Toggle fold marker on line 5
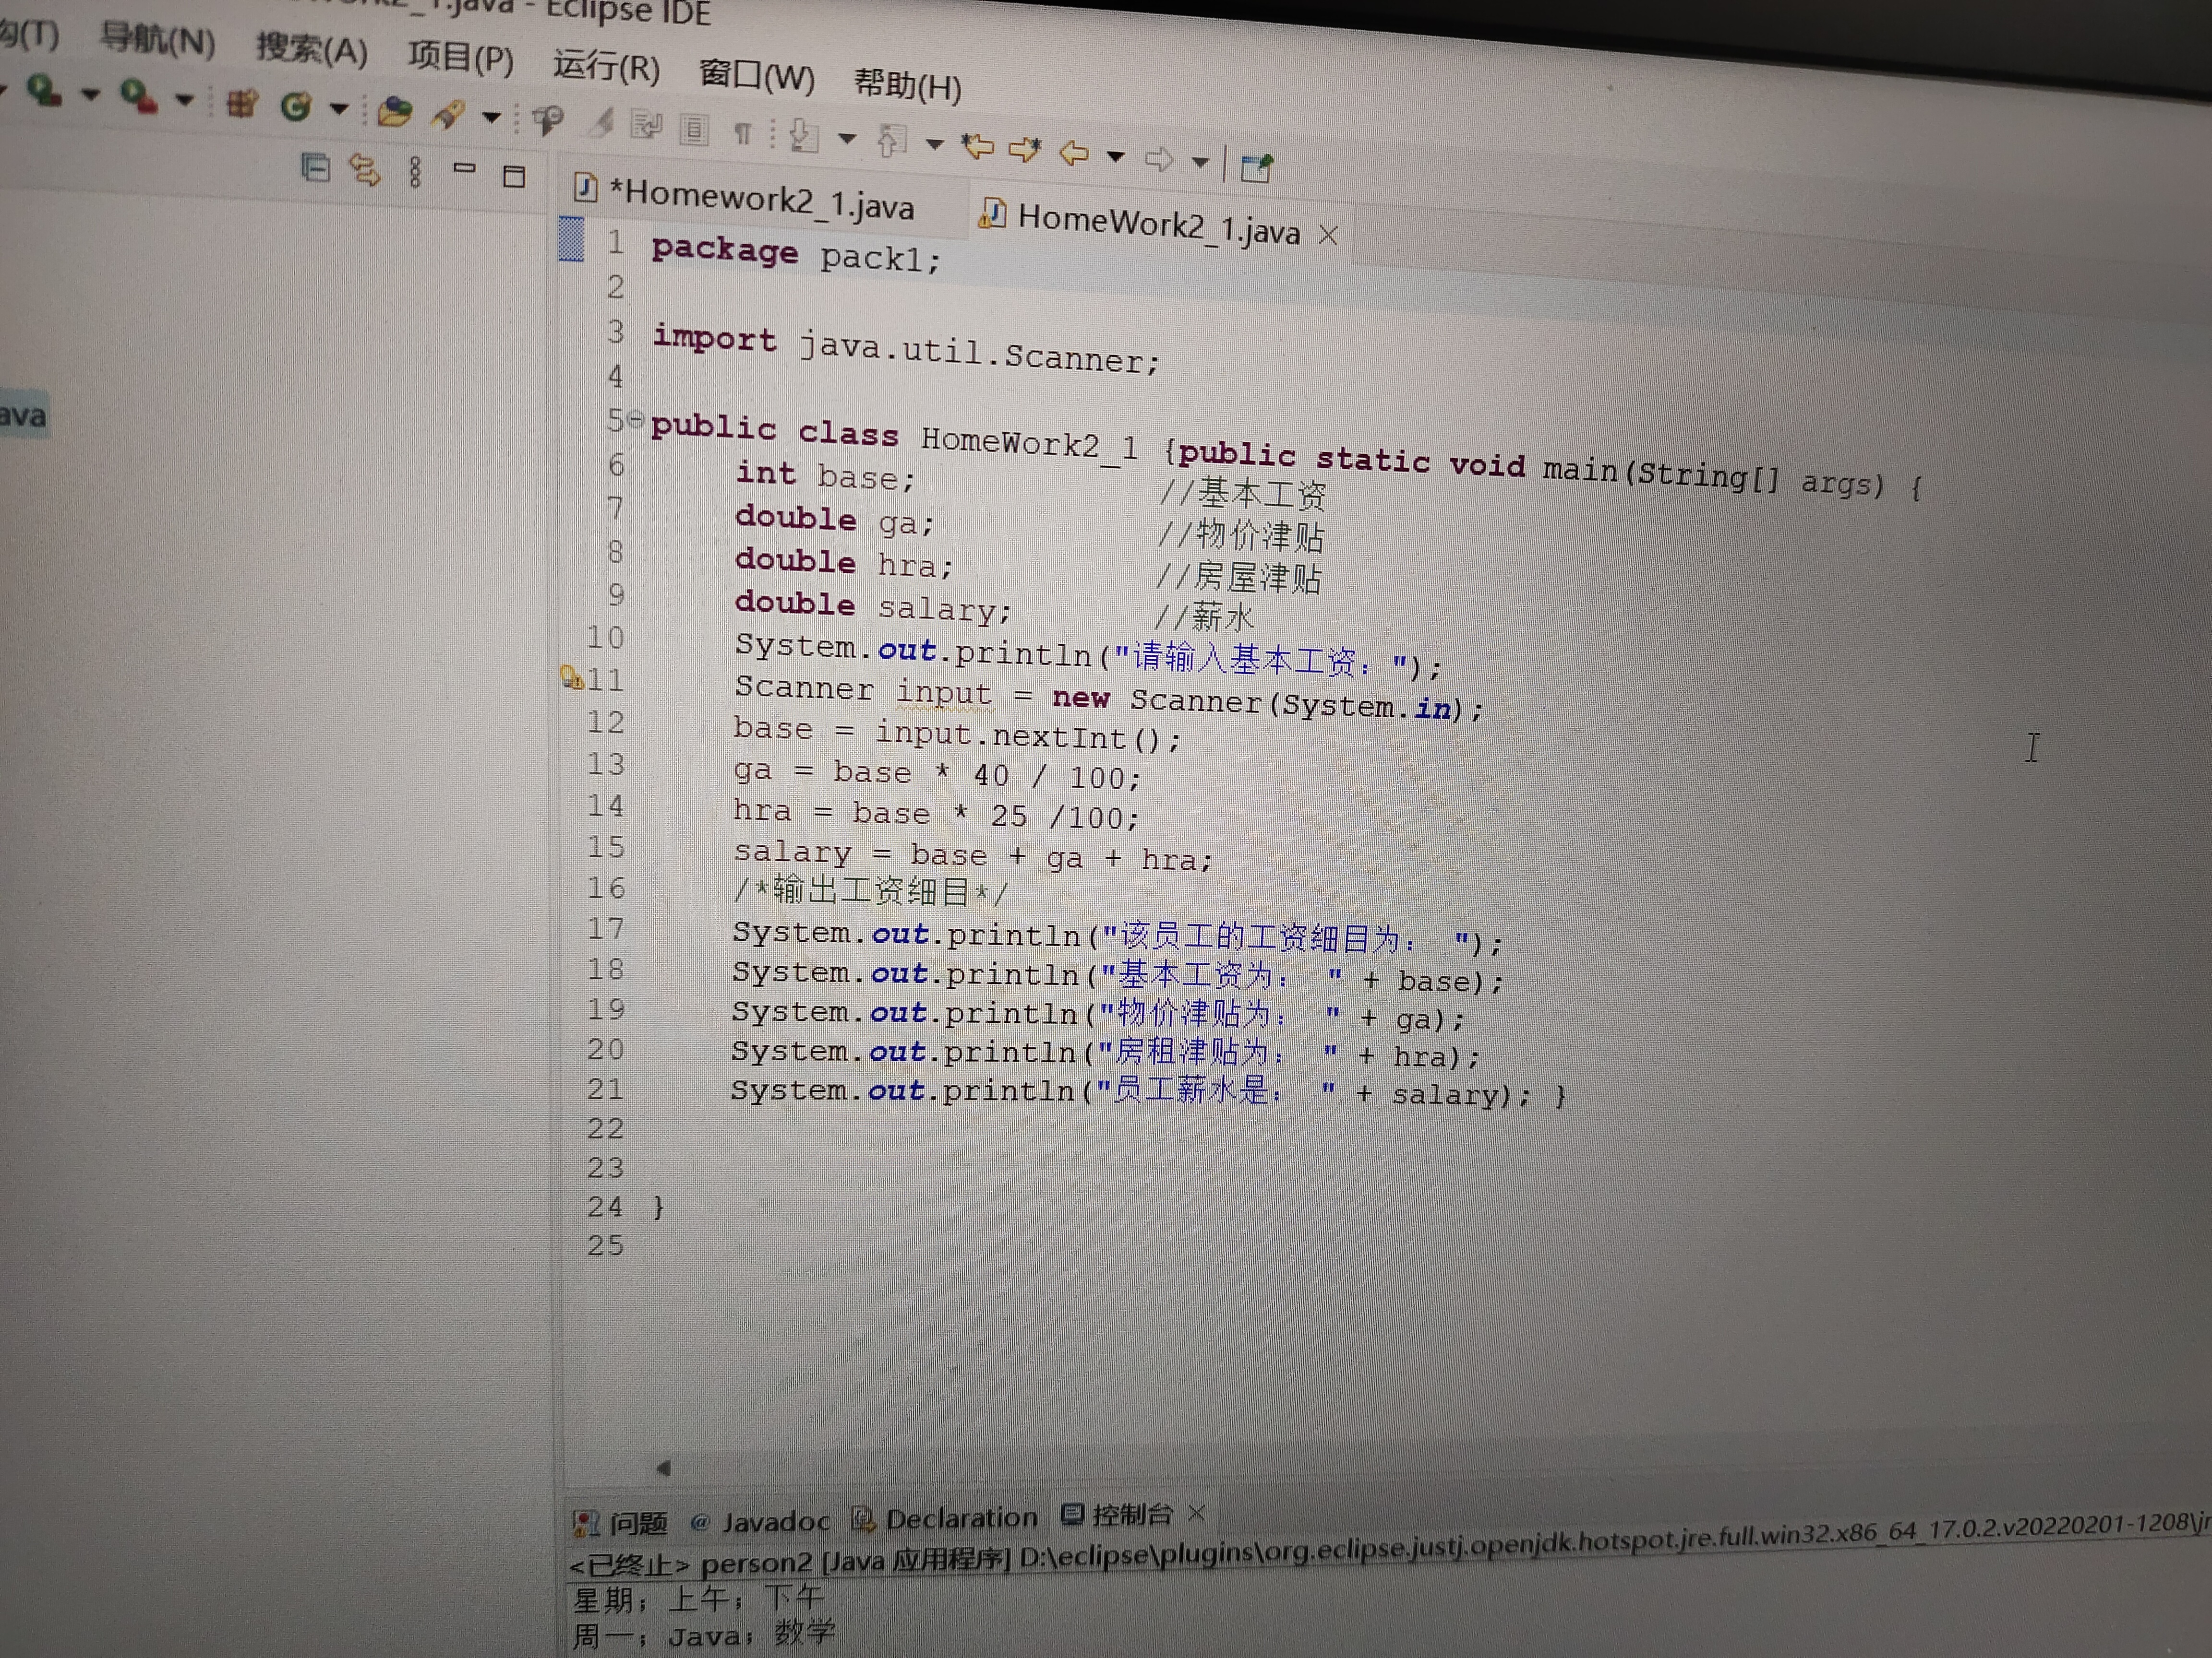 click(635, 420)
